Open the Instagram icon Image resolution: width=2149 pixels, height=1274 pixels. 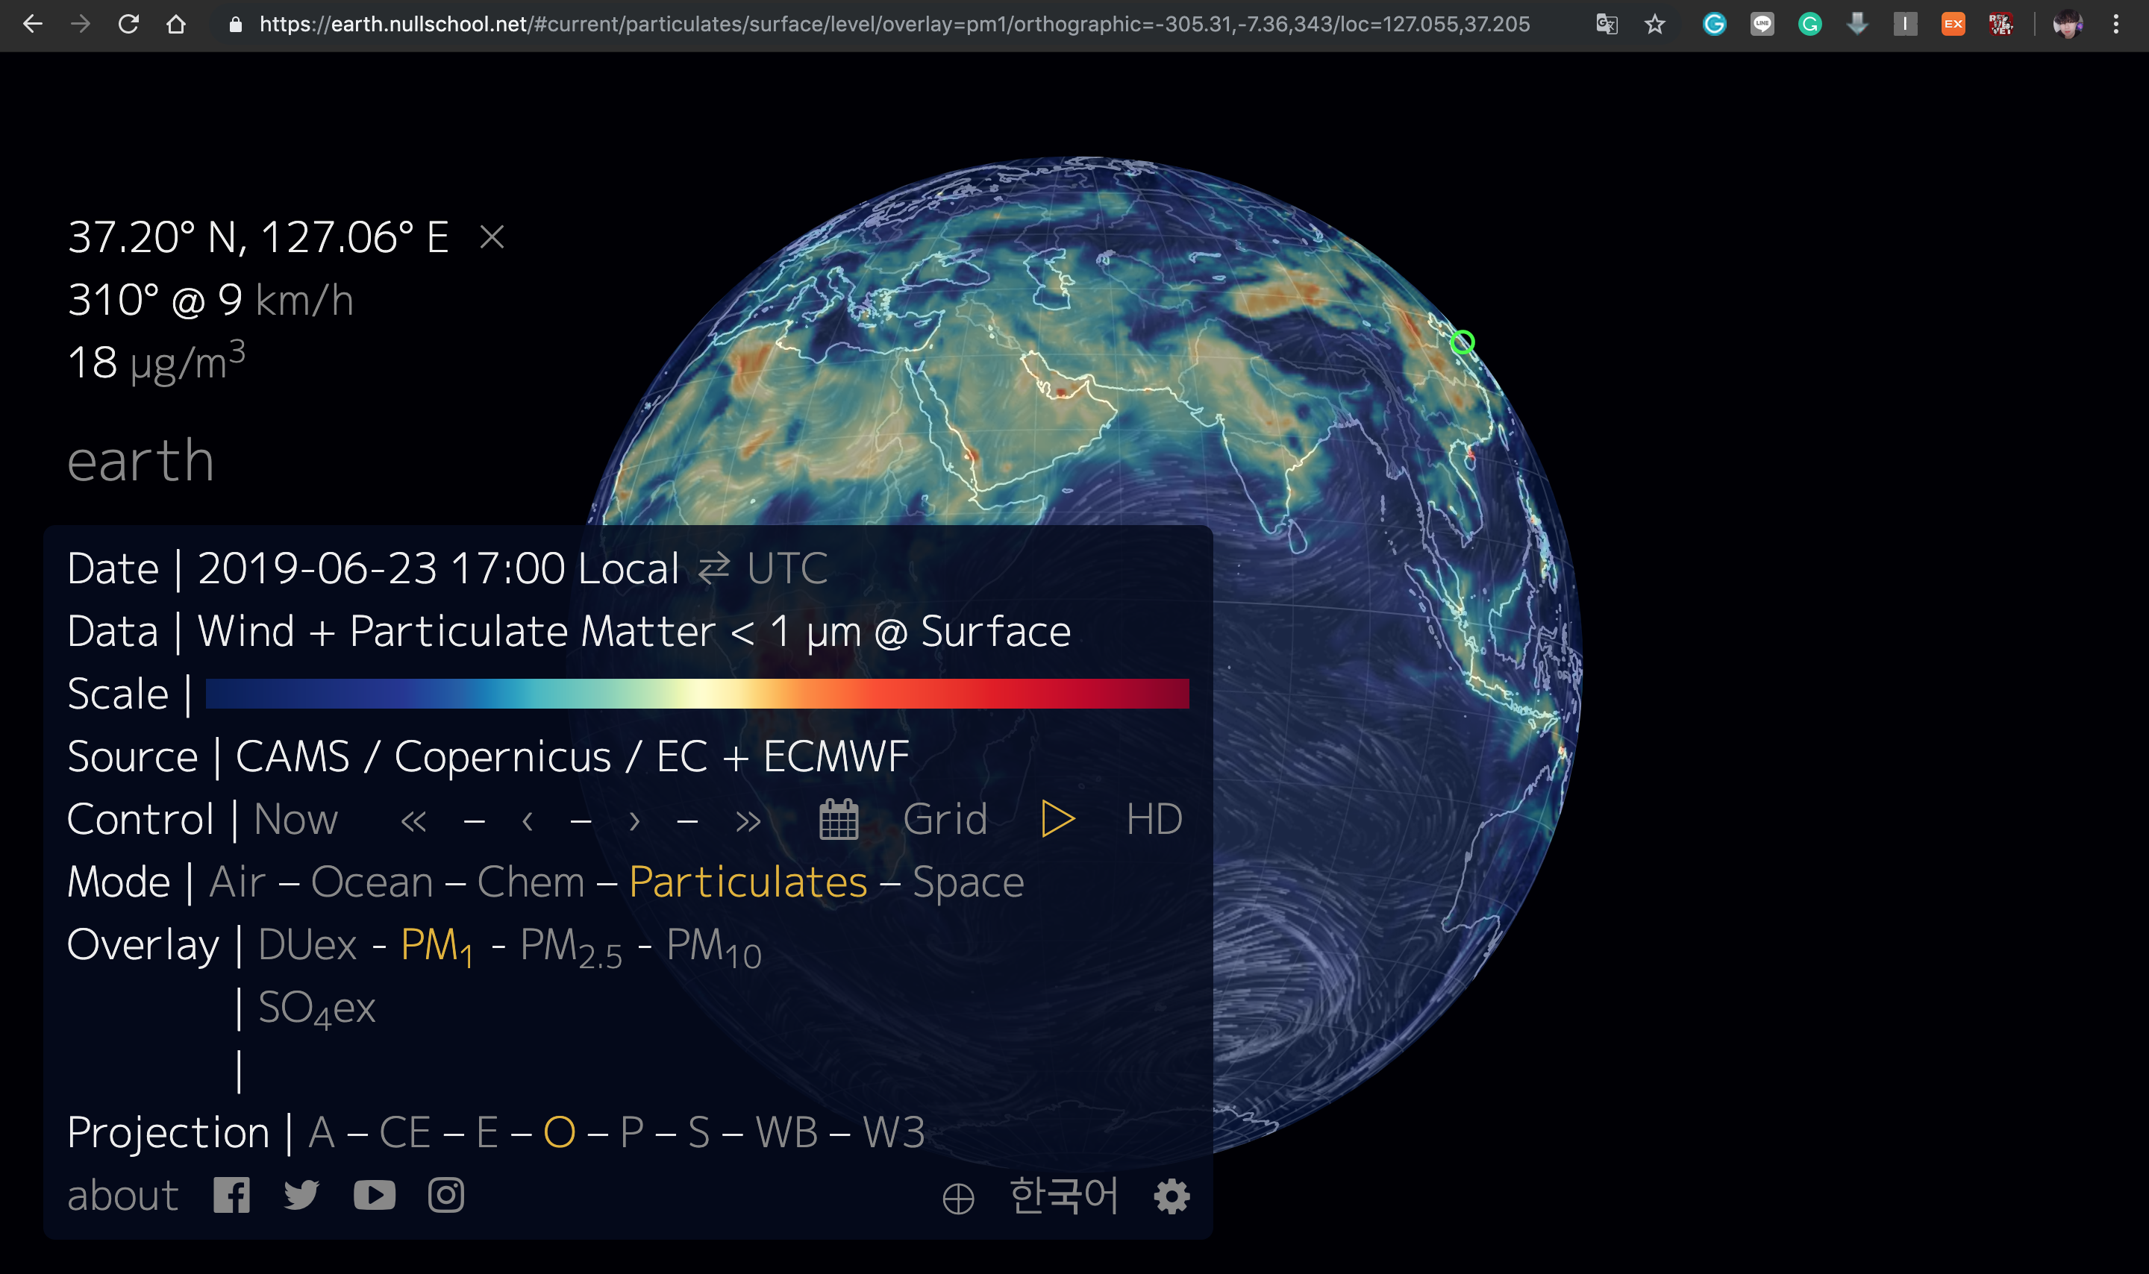[445, 1195]
